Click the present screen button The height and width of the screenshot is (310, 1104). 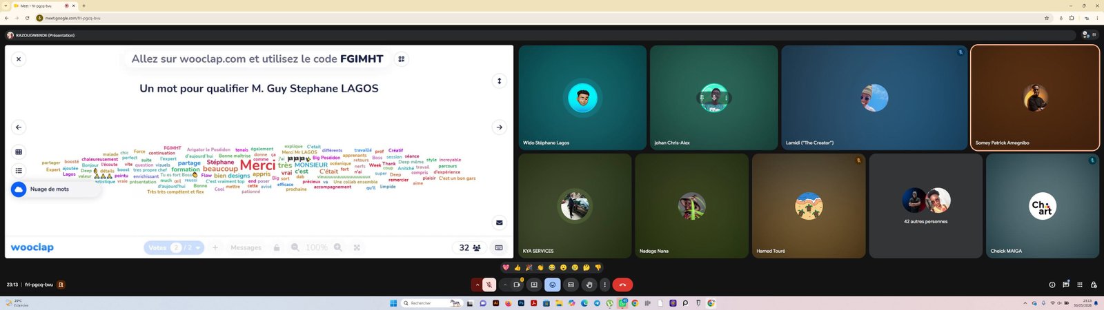pos(534,285)
